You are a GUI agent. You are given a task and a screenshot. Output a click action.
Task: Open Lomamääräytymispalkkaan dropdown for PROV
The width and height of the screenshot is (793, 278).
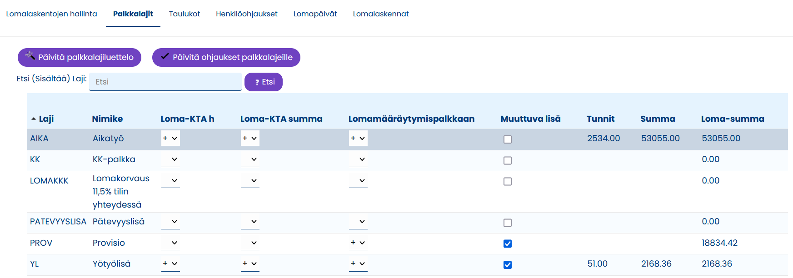click(x=358, y=243)
